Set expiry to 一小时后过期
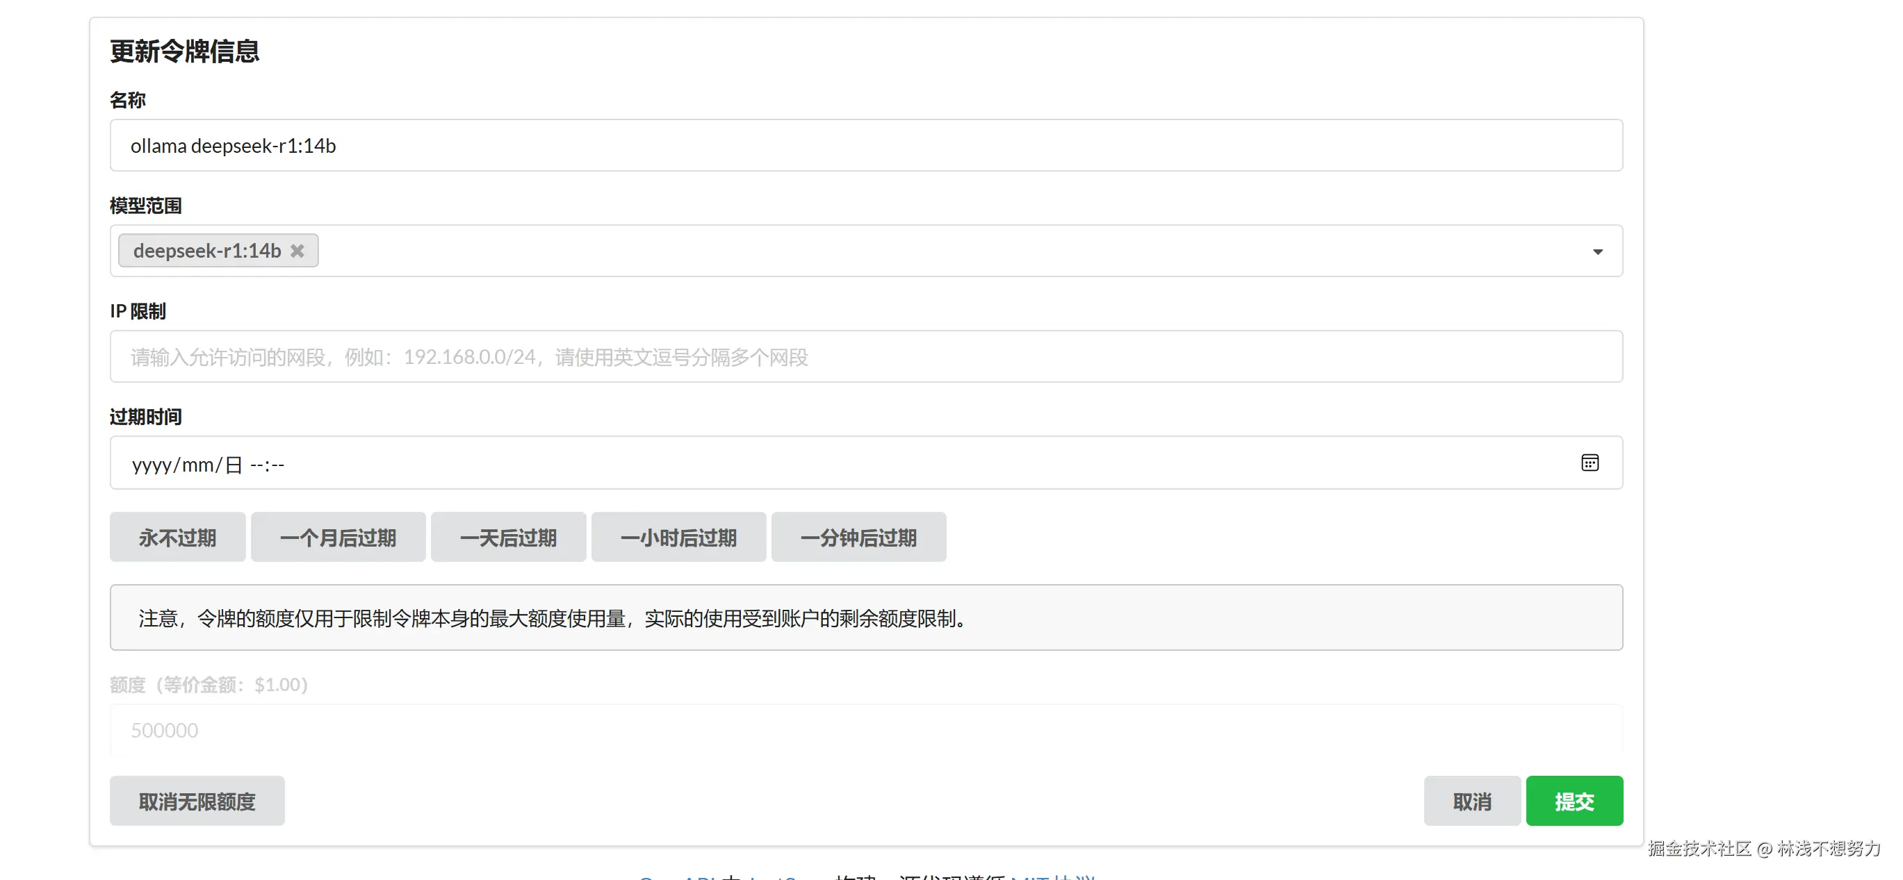The height and width of the screenshot is (880, 1903). tap(678, 537)
